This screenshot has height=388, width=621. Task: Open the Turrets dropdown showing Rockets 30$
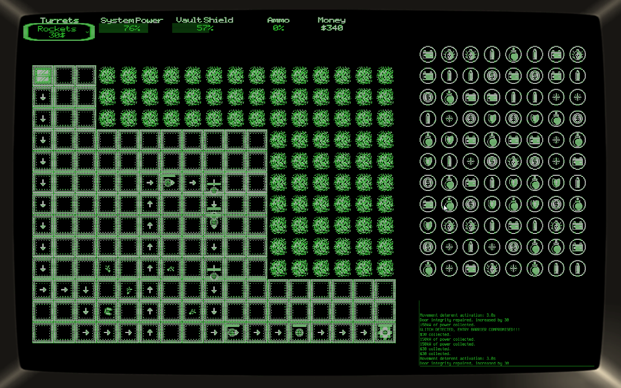tap(59, 31)
